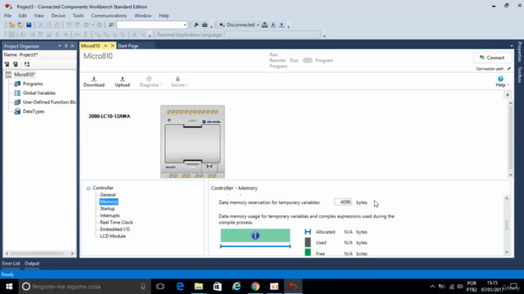Click the collapse arrow icon above the scrollbar
The image size is (524, 294).
(x=508, y=95)
